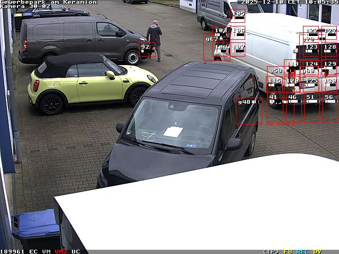Click the red VM2 status indicator
Screen dimensions: 339x254
61,251
